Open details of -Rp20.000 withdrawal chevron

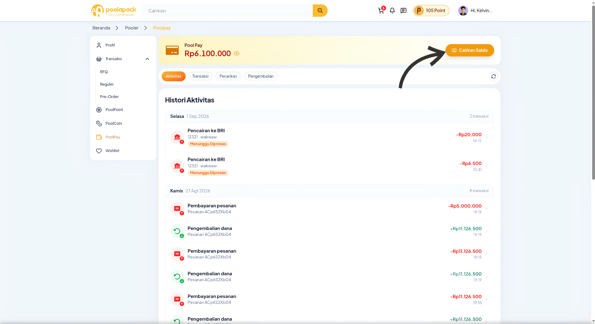[486, 137]
